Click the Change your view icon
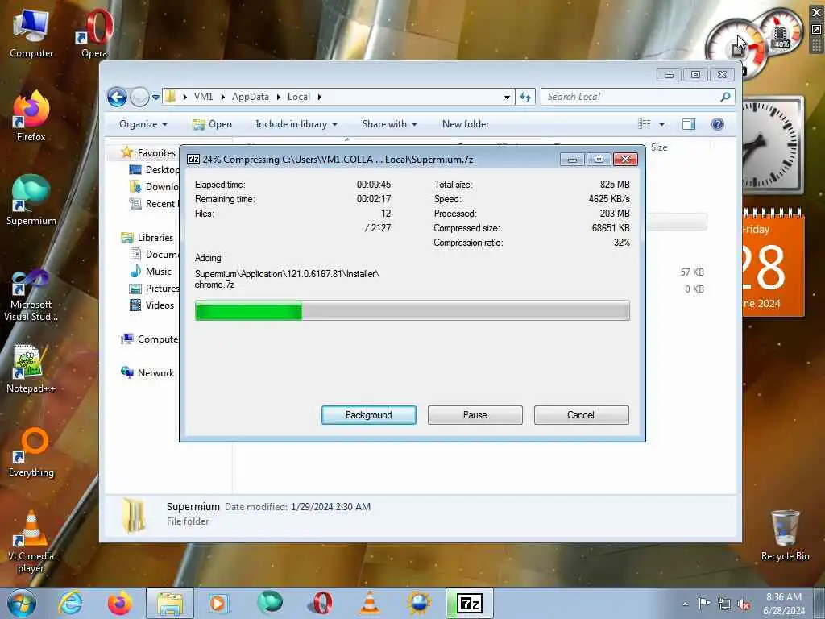This screenshot has width=825, height=619. [x=645, y=124]
